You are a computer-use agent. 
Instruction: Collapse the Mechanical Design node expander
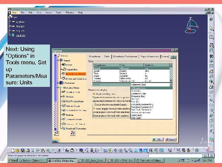coord(58,88)
